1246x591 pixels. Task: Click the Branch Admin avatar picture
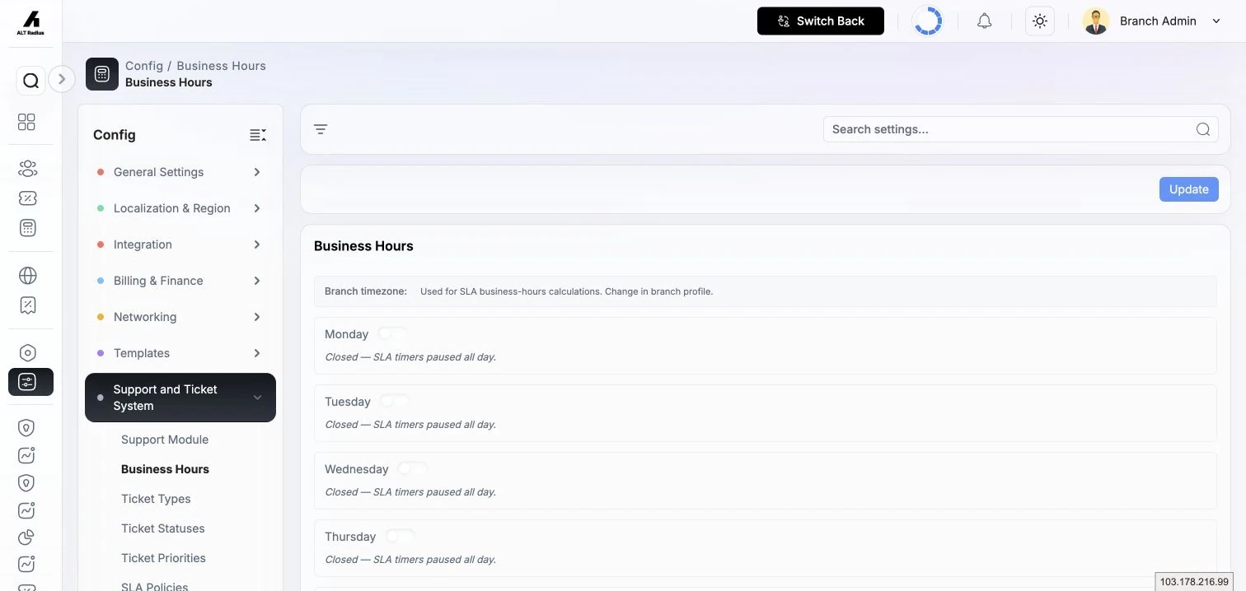(x=1095, y=21)
